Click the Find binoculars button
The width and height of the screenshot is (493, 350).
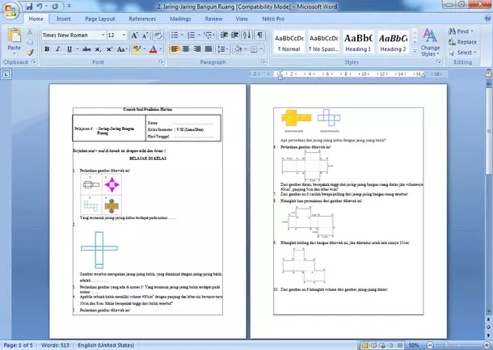[x=461, y=32]
